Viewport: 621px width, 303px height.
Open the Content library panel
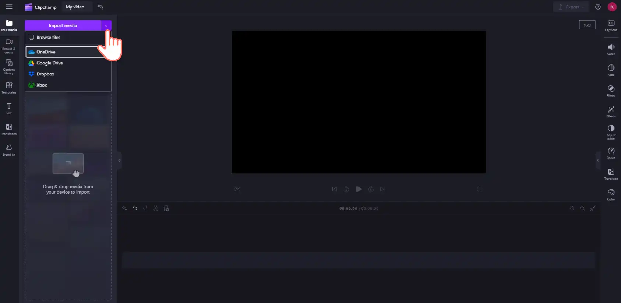tap(9, 67)
